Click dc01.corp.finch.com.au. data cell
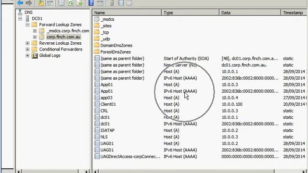Screen dimensions: 308x173 244,65
